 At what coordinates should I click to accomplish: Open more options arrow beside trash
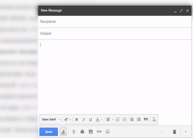[x=186, y=132]
